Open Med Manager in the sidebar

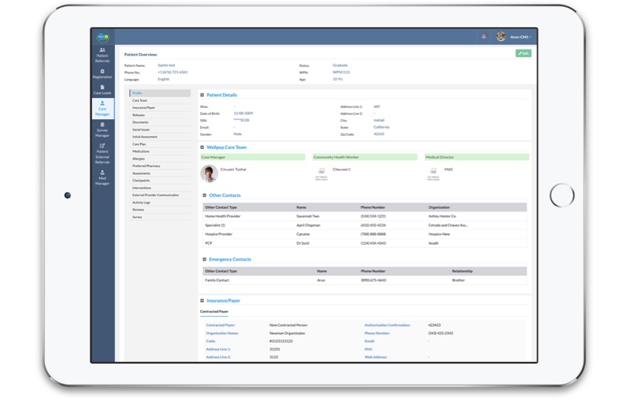tap(103, 178)
